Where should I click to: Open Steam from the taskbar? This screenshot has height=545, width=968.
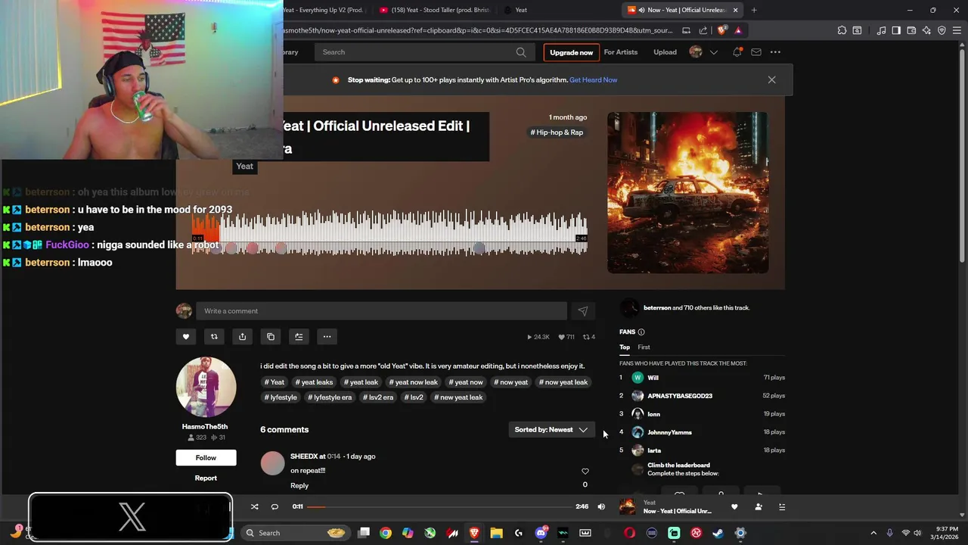(718, 533)
